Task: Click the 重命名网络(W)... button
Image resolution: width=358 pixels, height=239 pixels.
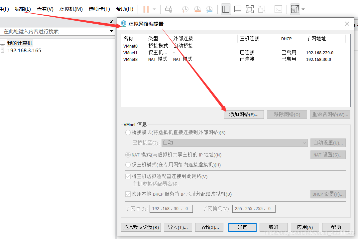Action: pos(330,115)
